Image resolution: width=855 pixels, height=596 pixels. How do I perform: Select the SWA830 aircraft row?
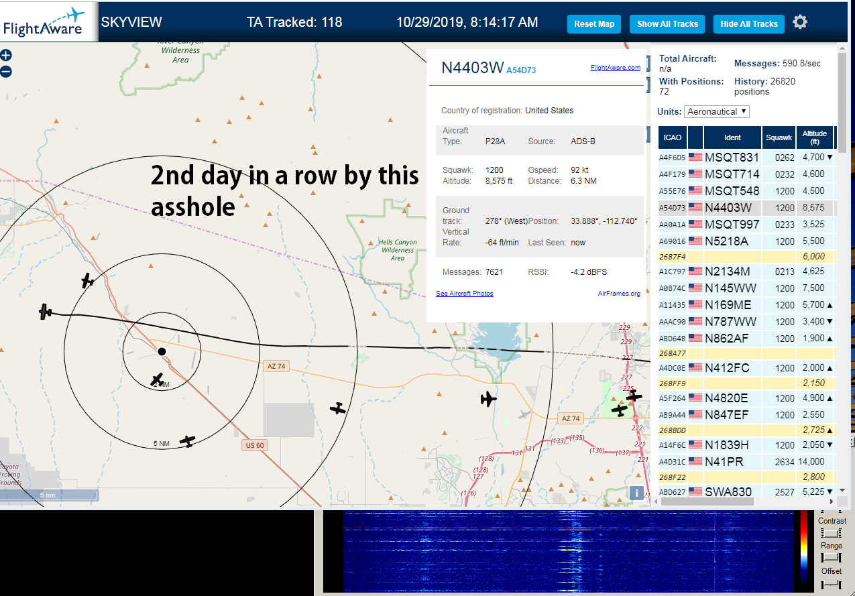pyautogui.click(x=746, y=491)
